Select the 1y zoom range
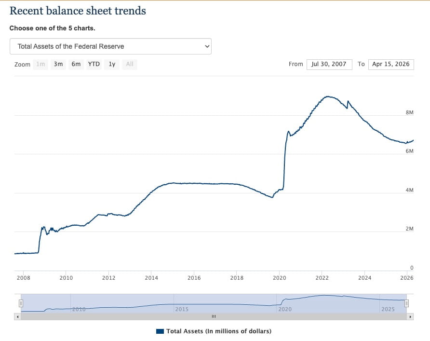The height and width of the screenshot is (341, 430). click(111, 64)
